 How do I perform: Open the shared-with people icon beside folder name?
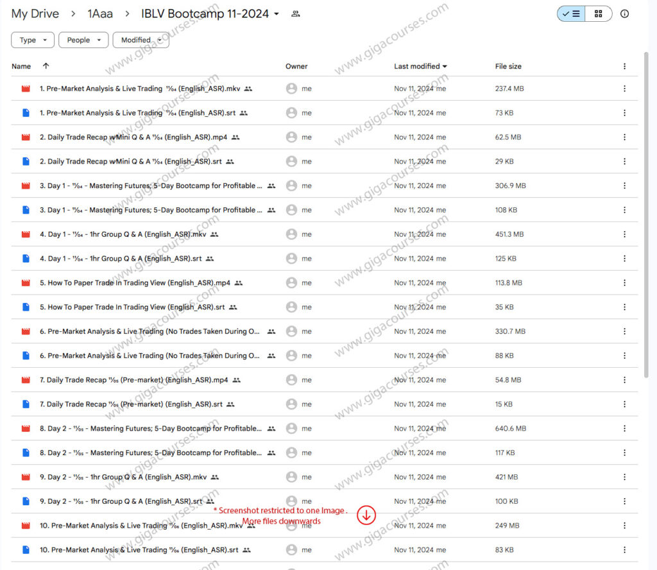[x=295, y=14]
